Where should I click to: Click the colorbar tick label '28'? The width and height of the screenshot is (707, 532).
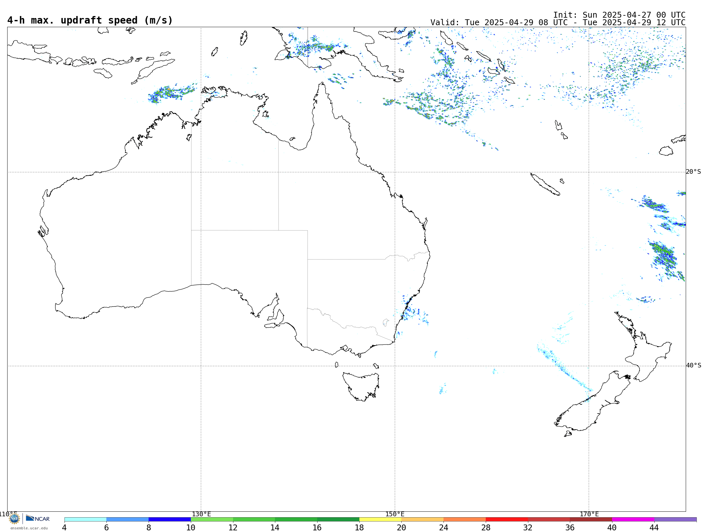(x=486, y=527)
